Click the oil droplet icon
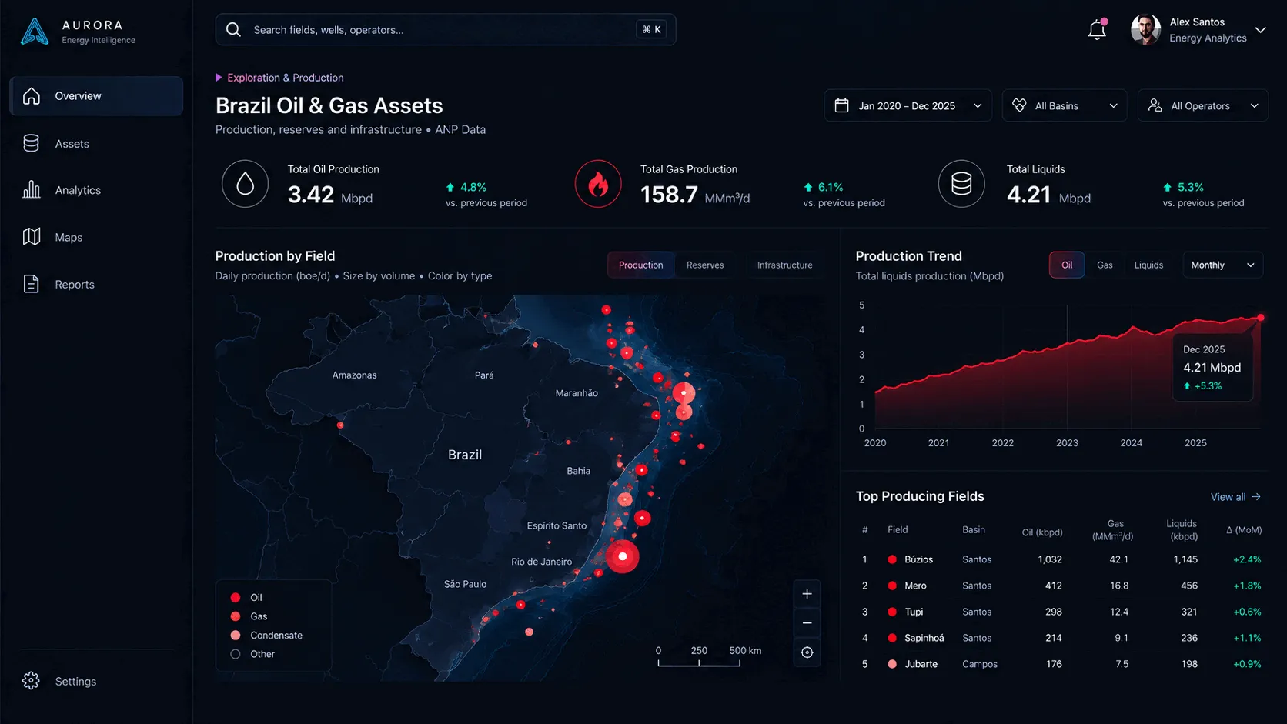This screenshot has height=724, width=1287. click(x=246, y=184)
